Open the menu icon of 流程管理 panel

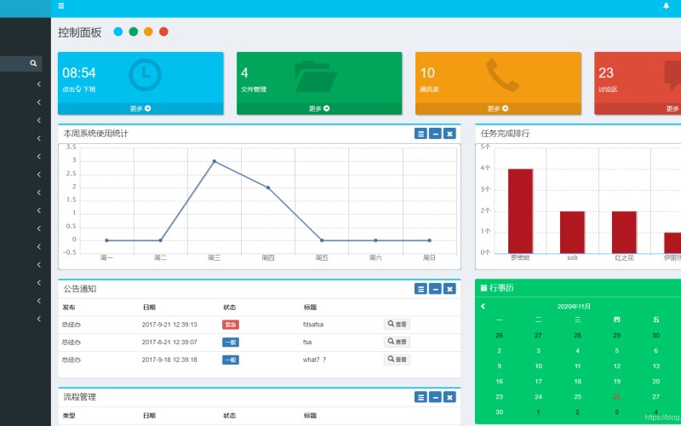click(x=421, y=397)
